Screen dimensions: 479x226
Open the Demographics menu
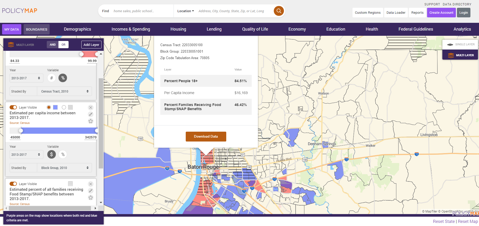click(x=77, y=29)
